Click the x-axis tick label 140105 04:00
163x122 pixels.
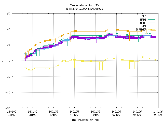[x=11, y=113]
